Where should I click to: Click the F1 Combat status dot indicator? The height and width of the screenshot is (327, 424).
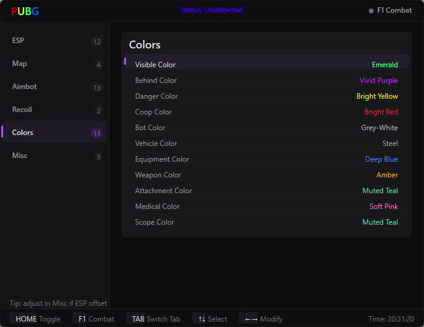[x=371, y=11]
